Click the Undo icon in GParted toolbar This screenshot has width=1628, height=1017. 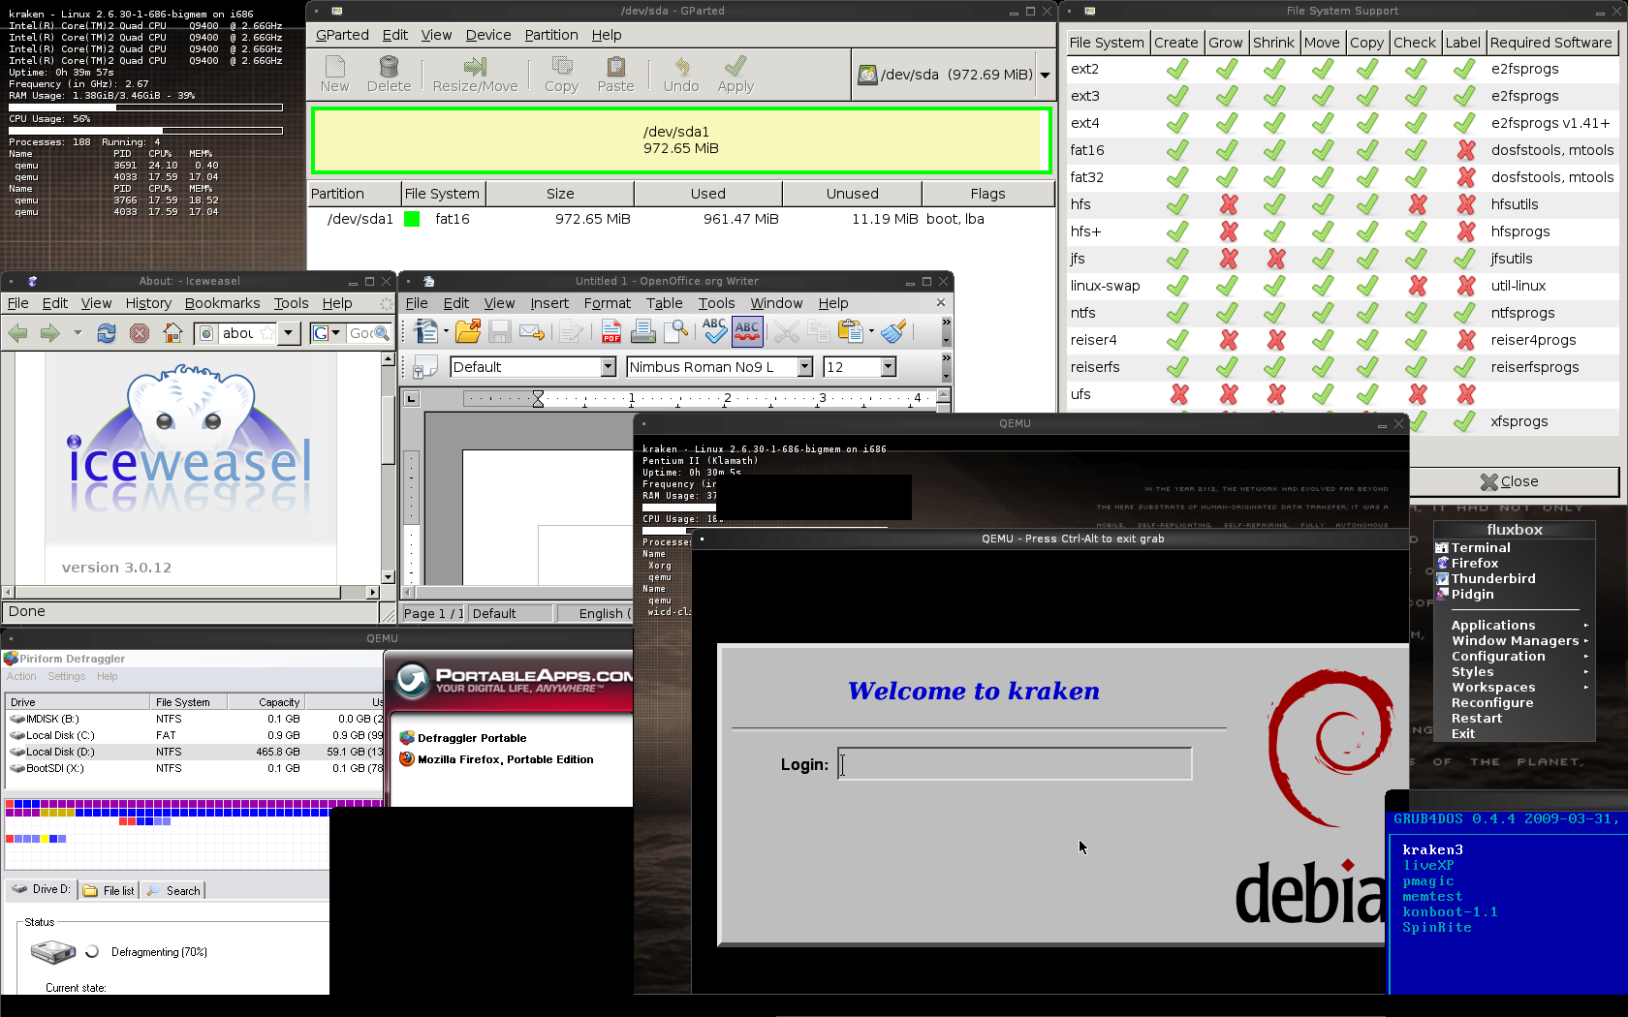tap(681, 66)
